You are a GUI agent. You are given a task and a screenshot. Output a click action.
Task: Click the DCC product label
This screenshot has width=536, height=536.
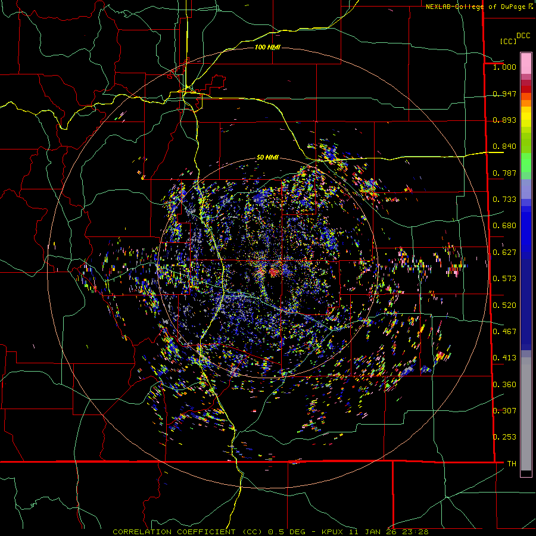click(x=523, y=36)
